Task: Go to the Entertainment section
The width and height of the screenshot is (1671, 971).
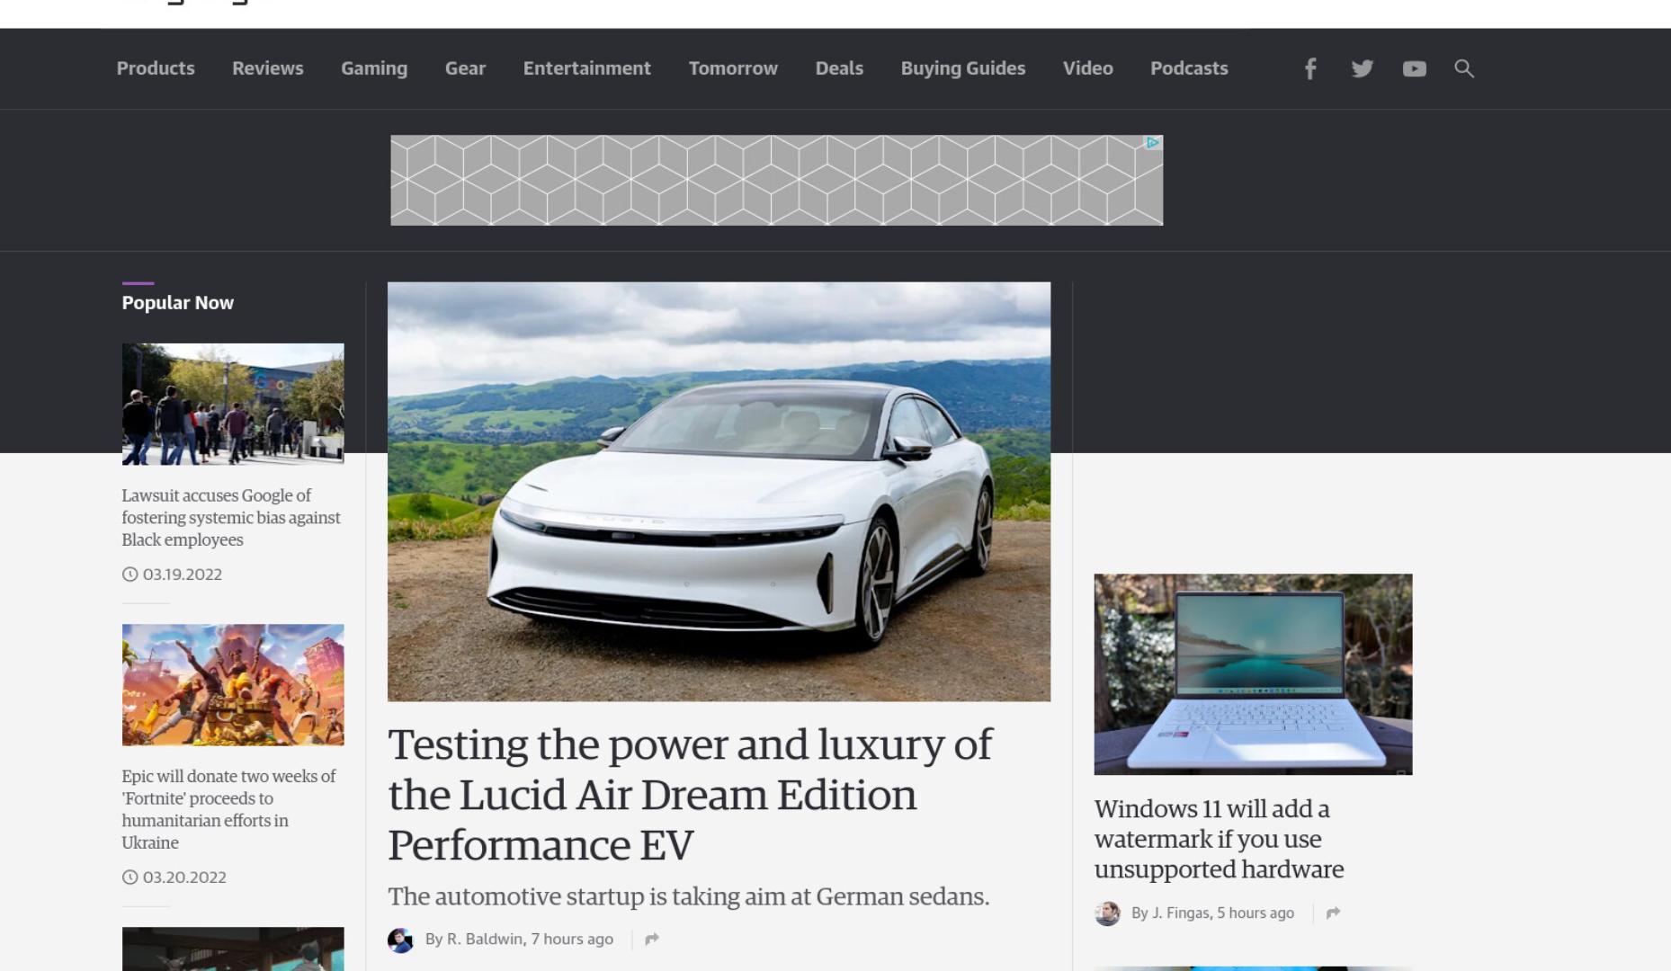Action: [587, 68]
